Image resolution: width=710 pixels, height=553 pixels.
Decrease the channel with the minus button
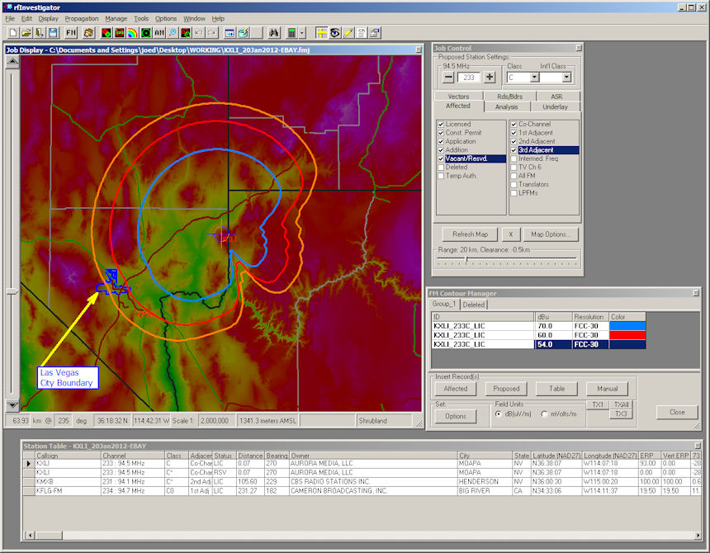[x=448, y=78]
